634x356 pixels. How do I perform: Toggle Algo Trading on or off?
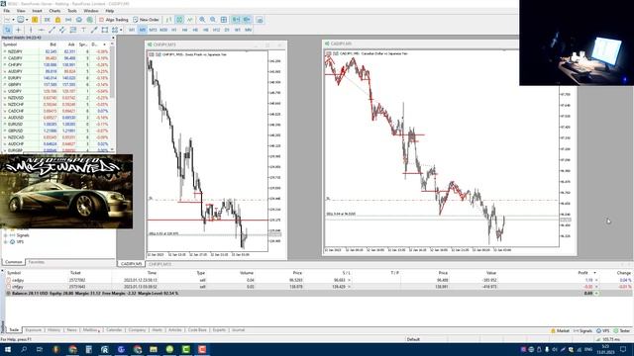pos(114,20)
